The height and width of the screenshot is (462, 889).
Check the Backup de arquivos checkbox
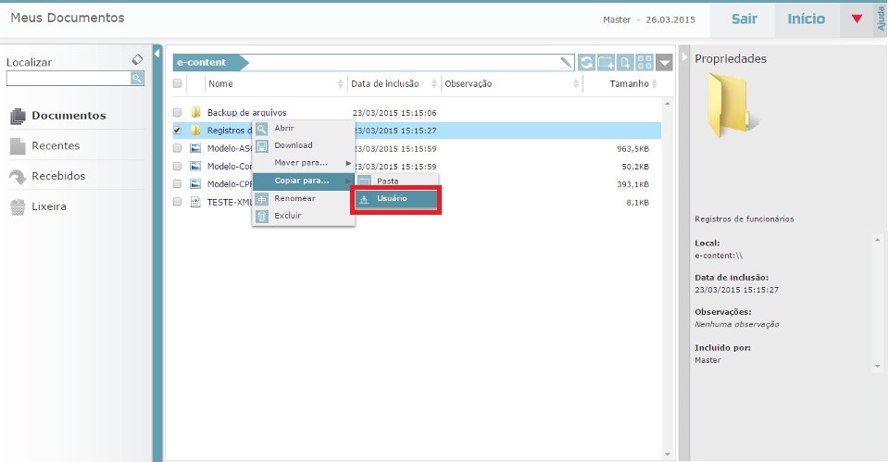[x=177, y=113]
